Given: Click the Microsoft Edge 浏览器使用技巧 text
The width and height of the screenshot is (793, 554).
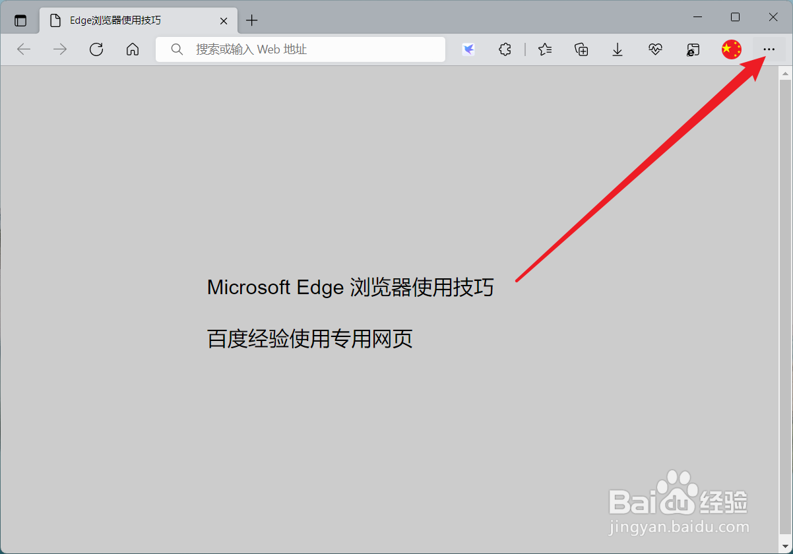Looking at the screenshot, I should [x=350, y=288].
